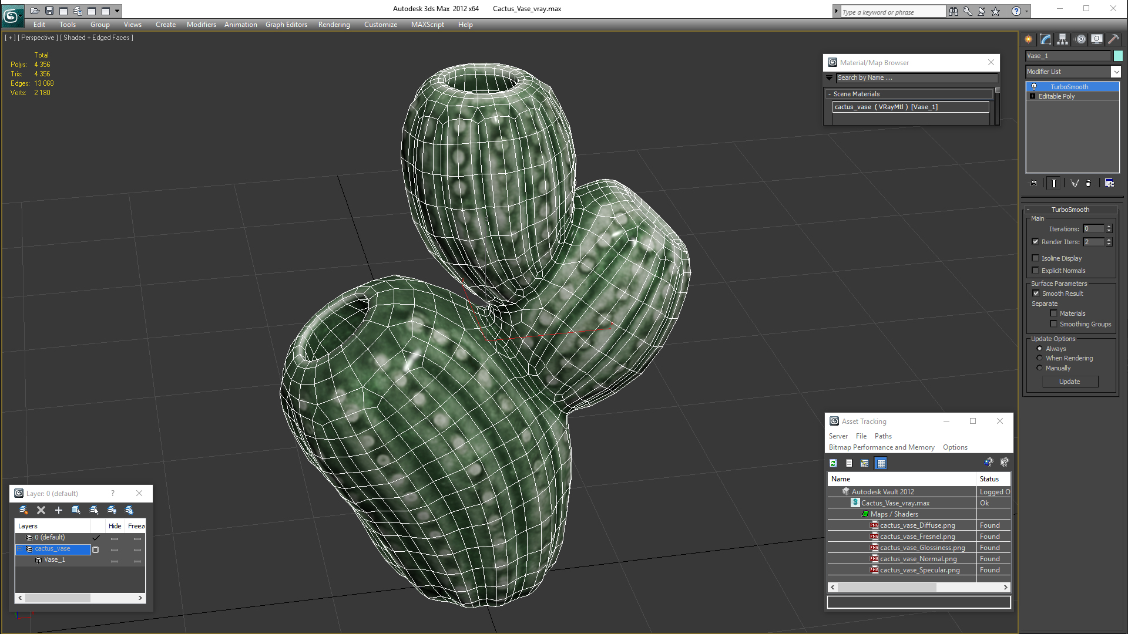Open the Motion panel tab icon
Image resolution: width=1128 pixels, height=634 pixels.
pyautogui.click(x=1080, y=39)
